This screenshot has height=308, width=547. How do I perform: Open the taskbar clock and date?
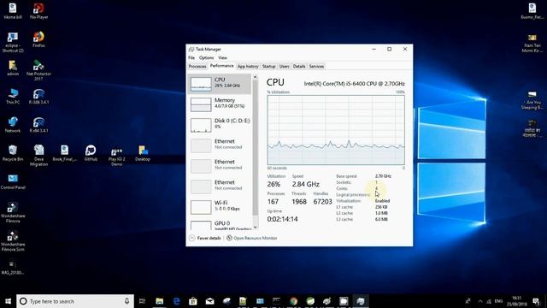point(516,301)
